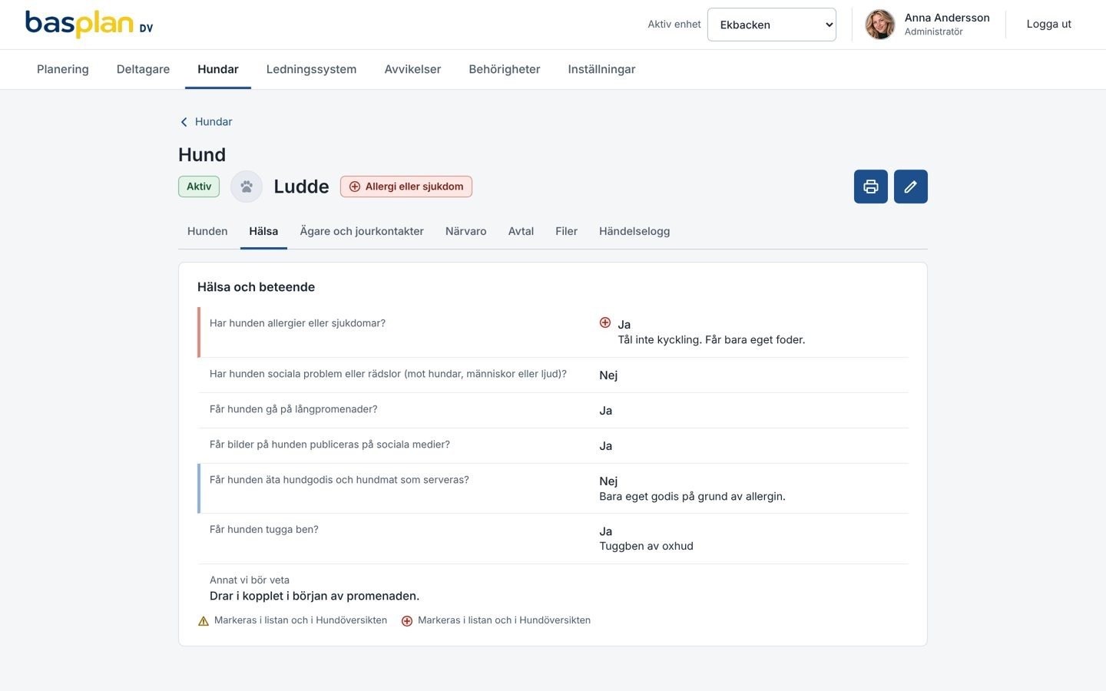
Task: Click the basplan logo
Action: click(89, 24)
